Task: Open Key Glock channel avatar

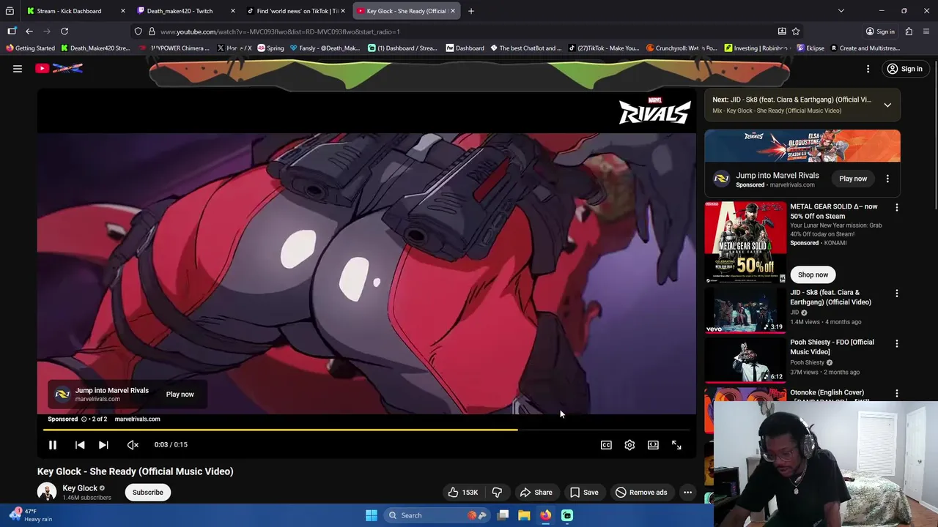Action: pyautogui.click(x=47, y=492)
